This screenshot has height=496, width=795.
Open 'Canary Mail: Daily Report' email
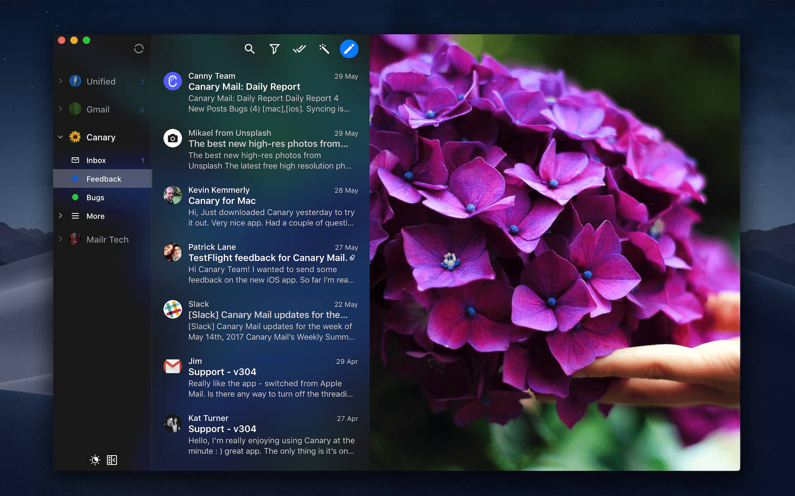coord(260,93)
